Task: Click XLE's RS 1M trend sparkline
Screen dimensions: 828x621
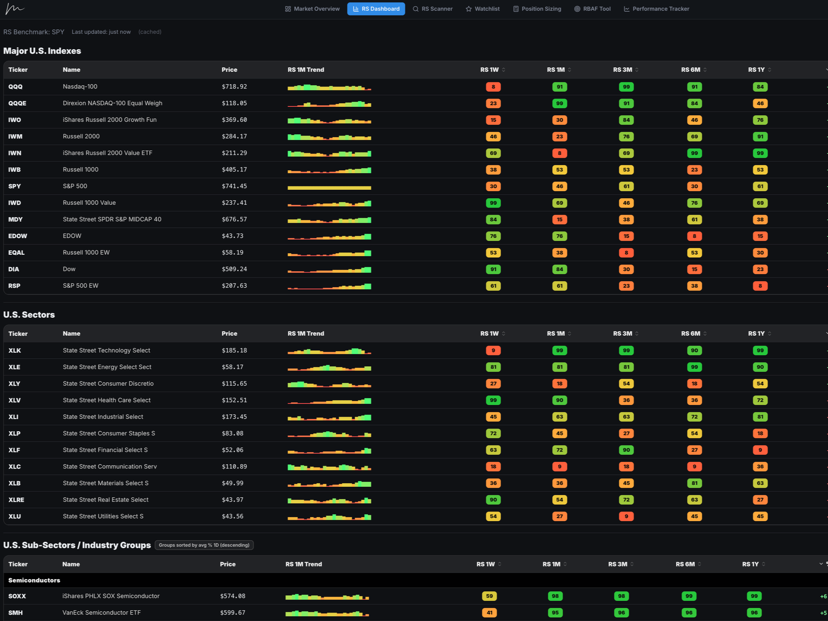Action: pyautogui.click(x=329, y=367)
